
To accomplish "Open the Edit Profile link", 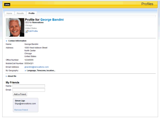I will pos(33,31).
